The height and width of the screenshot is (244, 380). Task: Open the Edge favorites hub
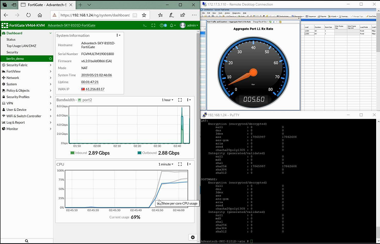click(x=160, y=15)
